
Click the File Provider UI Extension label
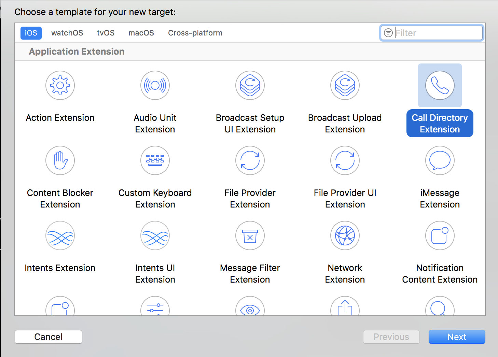tap(345, 199)
